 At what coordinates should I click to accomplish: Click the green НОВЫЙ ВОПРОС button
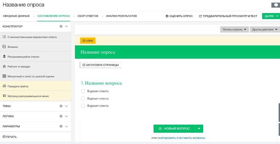point(174,128)
